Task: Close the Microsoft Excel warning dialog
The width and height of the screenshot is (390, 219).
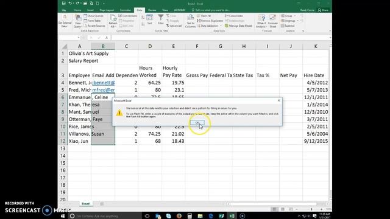Action: [279, 100]
